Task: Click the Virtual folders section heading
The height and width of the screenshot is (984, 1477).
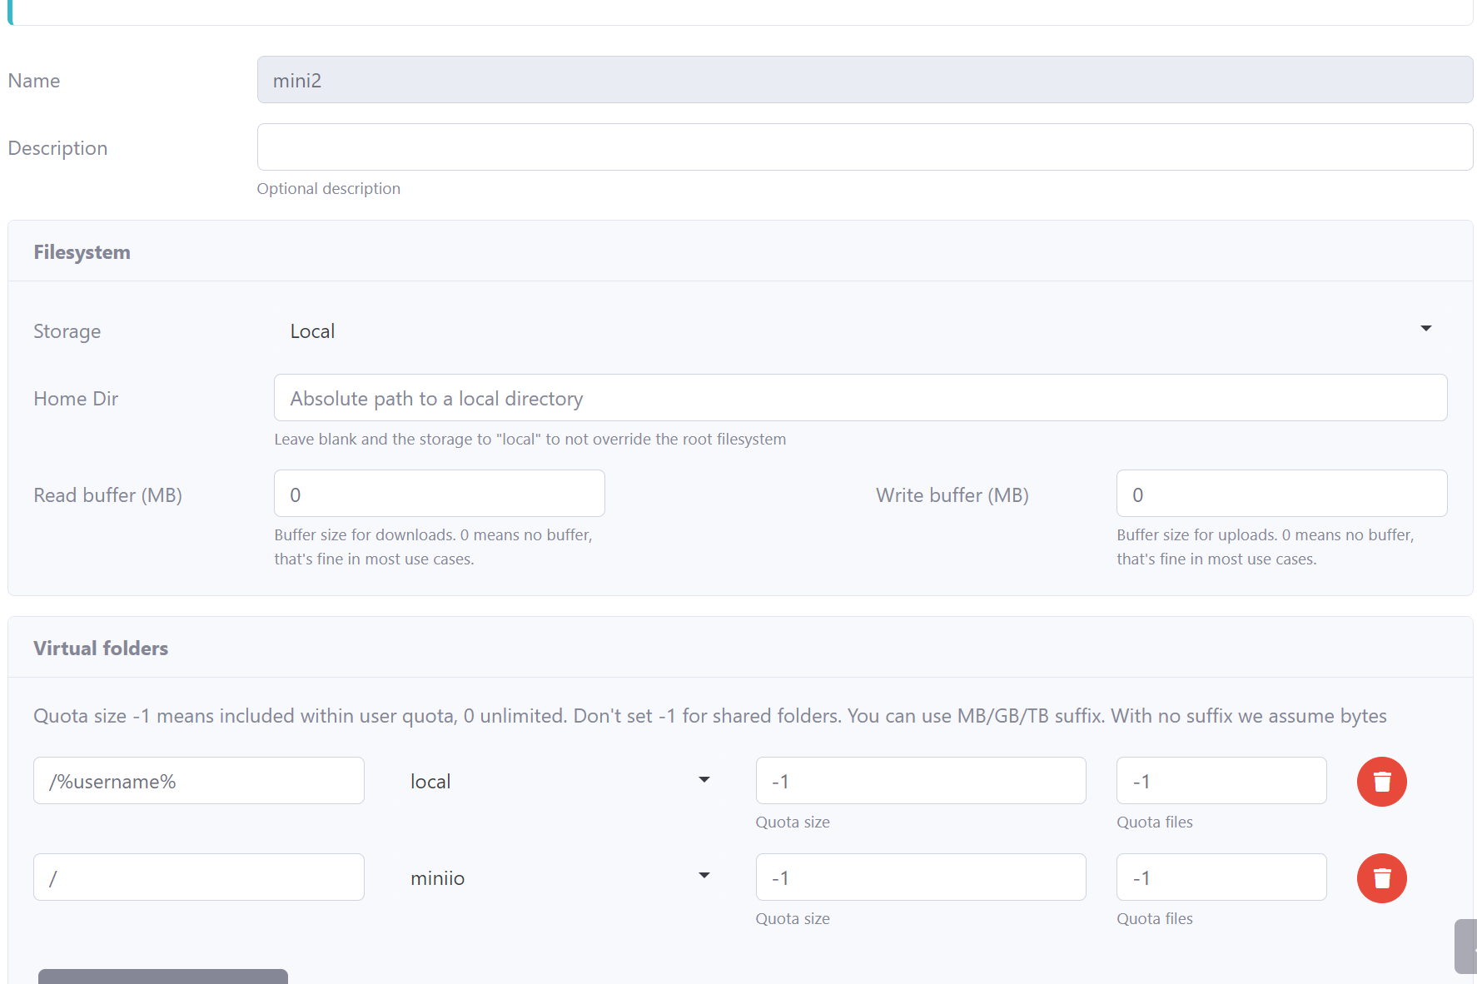Action: tap(101, 649)
